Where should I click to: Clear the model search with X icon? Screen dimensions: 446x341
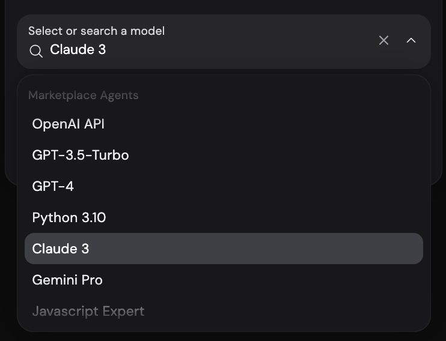(383, 40)
